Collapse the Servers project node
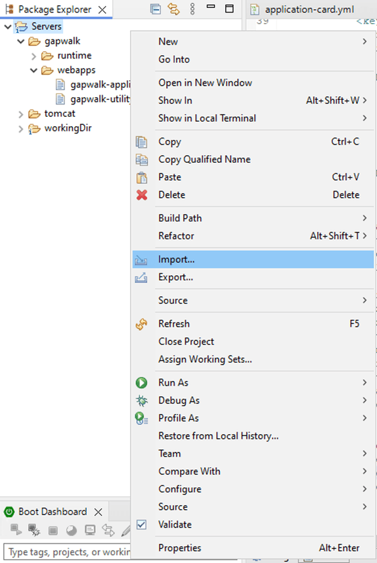This screenshot has width=377, height=563. click(x=7, y=26)
